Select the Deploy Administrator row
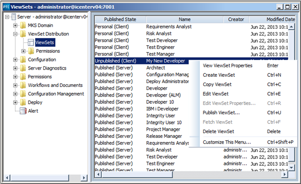Viewport: 301px width, 184px height. point(142,81)
